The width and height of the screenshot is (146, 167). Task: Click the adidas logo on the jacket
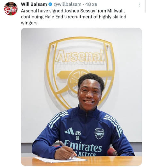click(69, 131)
